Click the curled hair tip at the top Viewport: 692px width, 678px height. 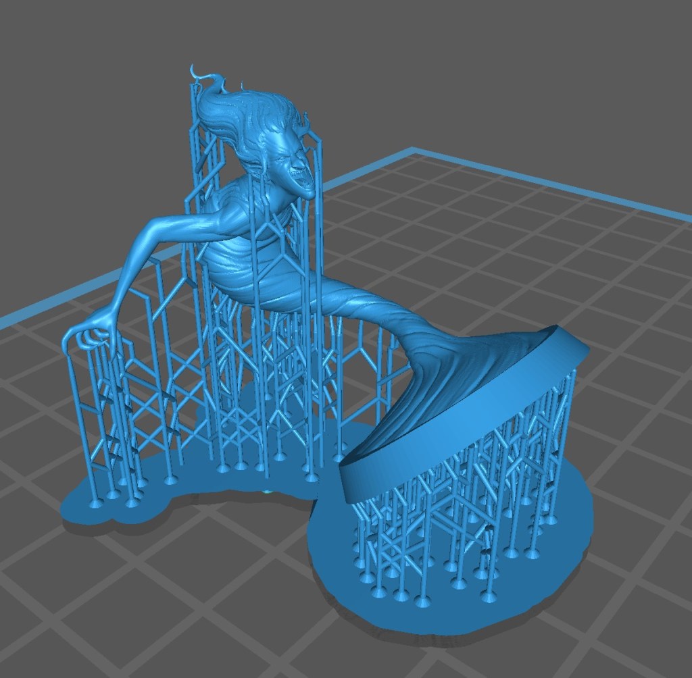[x=196, y=71]
